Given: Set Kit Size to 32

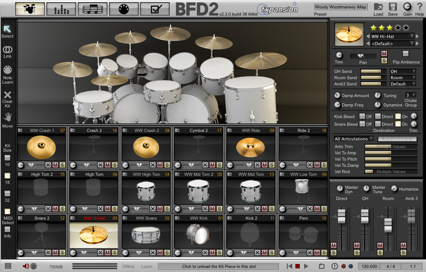Looking at the screenshot, I should (x=7, y=193).
